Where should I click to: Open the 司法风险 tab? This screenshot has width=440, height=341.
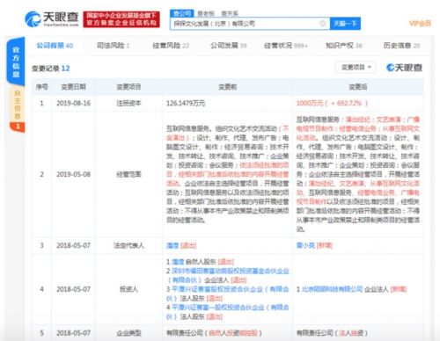point(113,46)
